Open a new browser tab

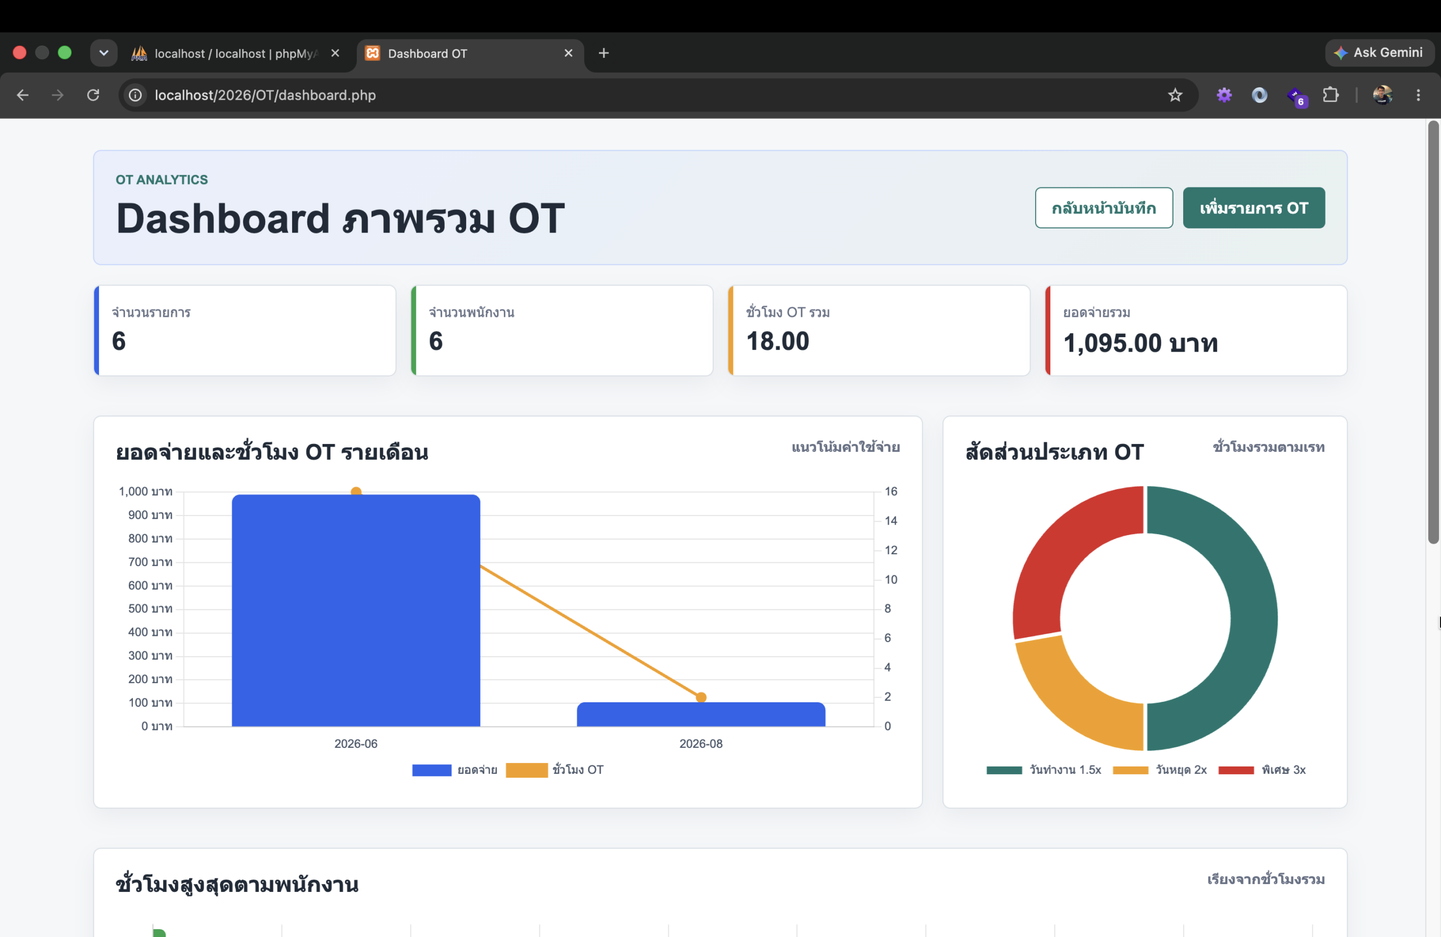tap(603, 53)
